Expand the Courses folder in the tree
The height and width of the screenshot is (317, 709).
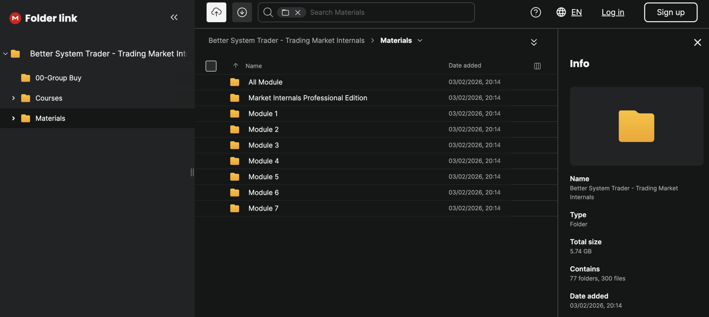(13, 98)
